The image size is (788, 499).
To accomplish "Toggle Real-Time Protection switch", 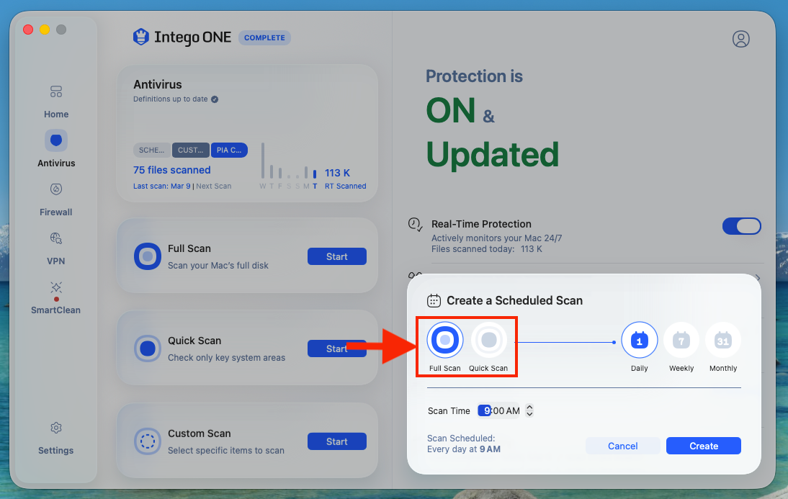I will (x=742, y=226).
